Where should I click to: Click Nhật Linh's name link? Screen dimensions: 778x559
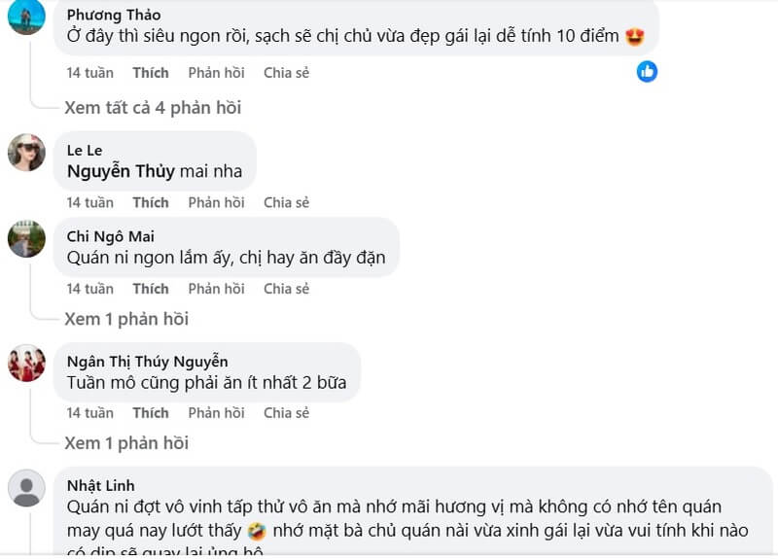pyautogui.click(x=101, y=486)
